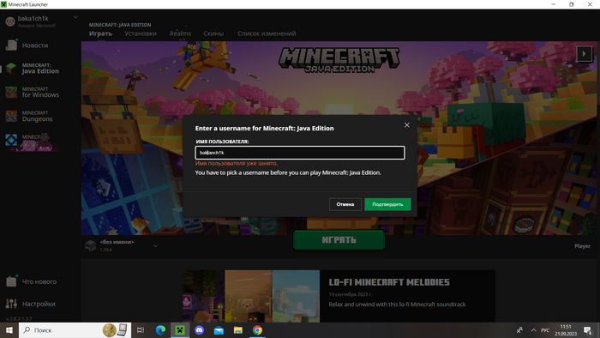
Task: Click the baka1ch1k profile avatar
Action: [x=10, y=21]
